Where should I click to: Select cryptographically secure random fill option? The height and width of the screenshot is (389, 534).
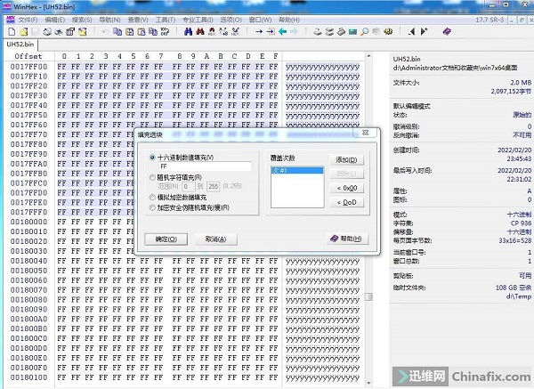[x=152, y=207]
